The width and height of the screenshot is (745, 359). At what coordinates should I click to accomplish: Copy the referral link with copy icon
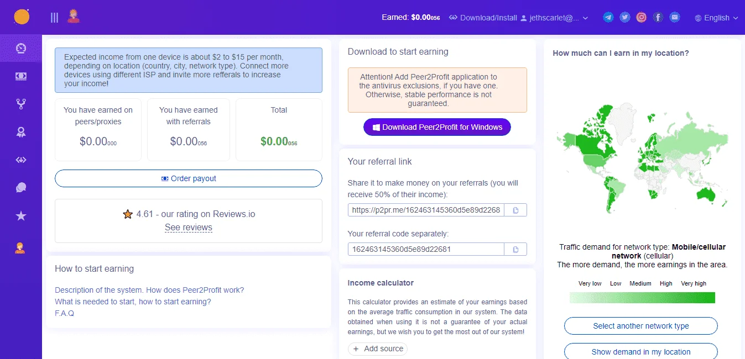pos(515,210)
